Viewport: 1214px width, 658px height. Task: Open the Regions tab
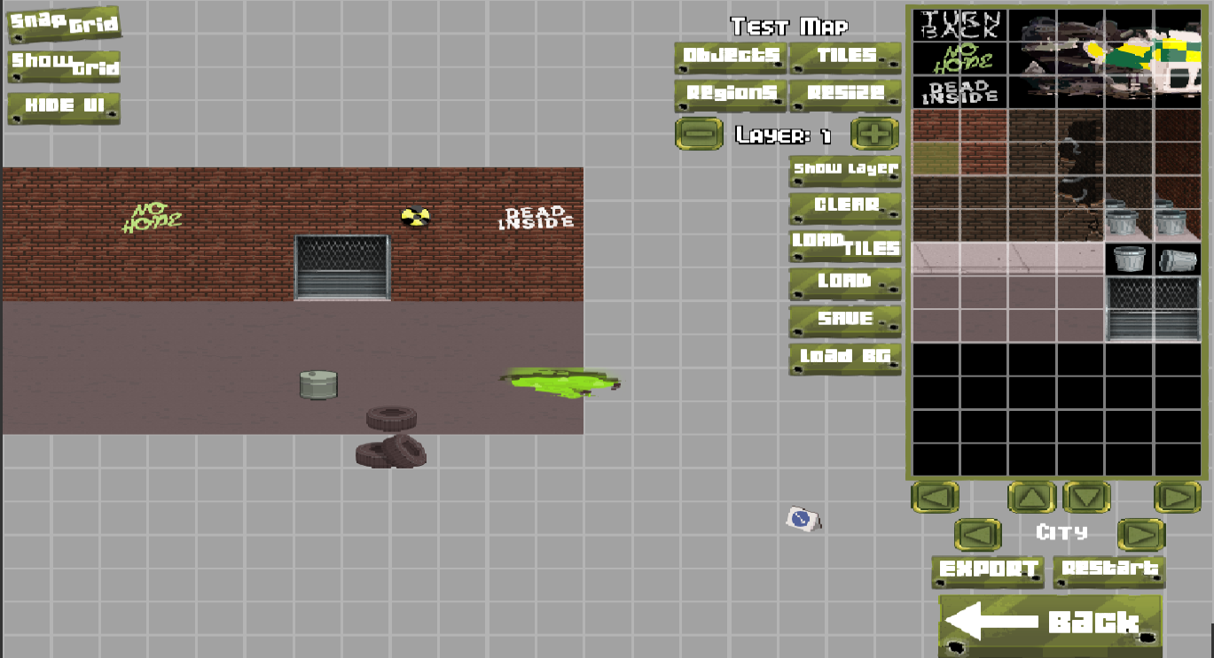(x=731, y=94)
